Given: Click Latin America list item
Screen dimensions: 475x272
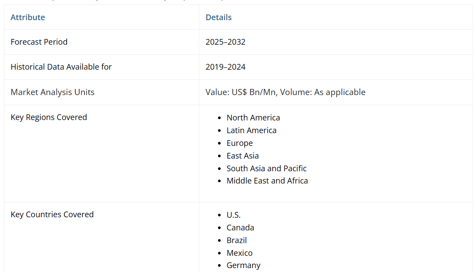Looking at the screenshot, I should click(251, 131).
